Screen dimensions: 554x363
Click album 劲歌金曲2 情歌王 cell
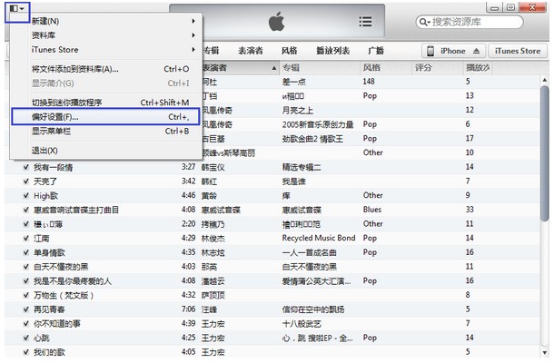[312, 139]
